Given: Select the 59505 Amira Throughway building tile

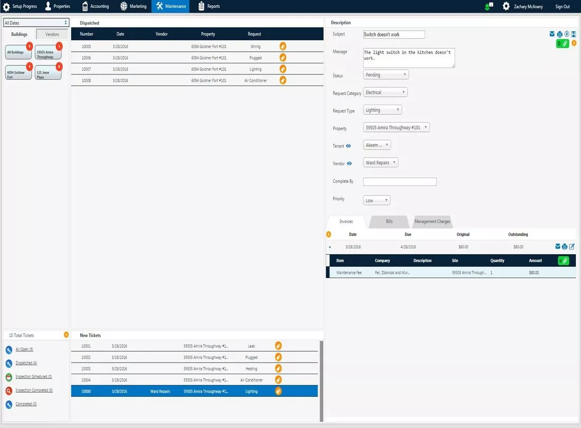Looking at the screenshot, I should click(48, 52).
